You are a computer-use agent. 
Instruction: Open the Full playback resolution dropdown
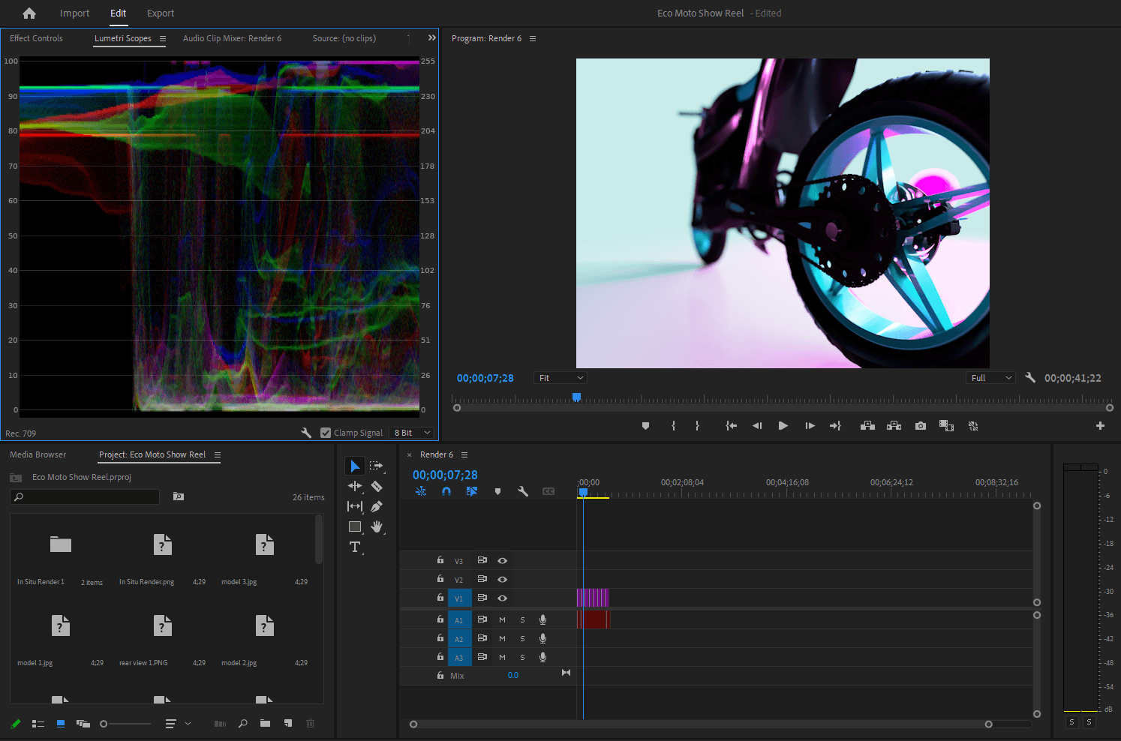coord(990,378)
